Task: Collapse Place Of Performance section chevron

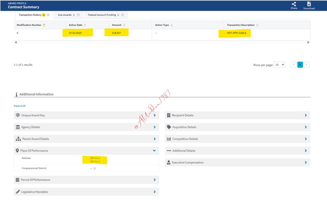Action: (154, 151)
